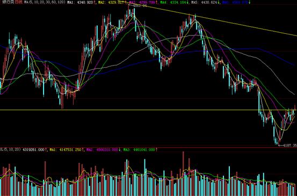This screenshot has height=196, width=297.
Task: Click the red arrow after volume MA3
Action: point(156,150)
